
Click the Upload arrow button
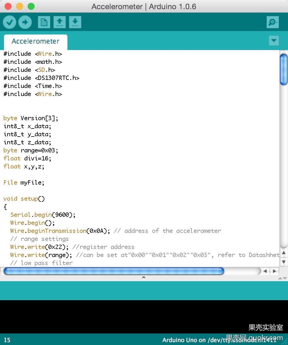click(x=25, y=22)
